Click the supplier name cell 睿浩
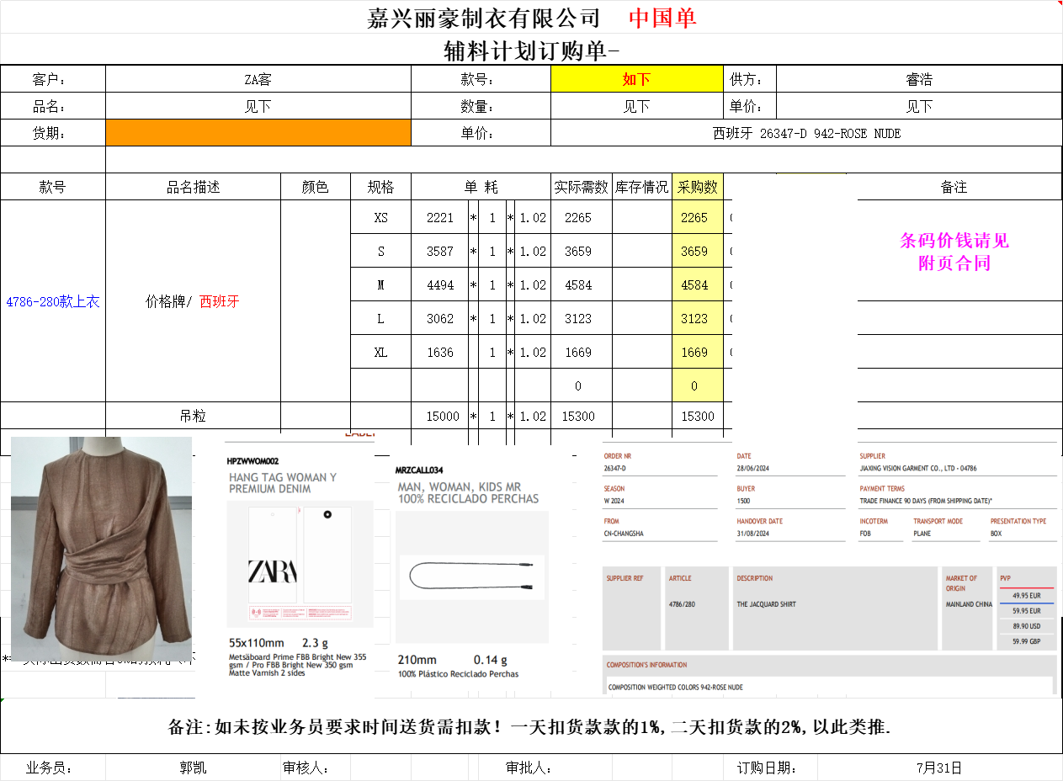 (918, 80)
